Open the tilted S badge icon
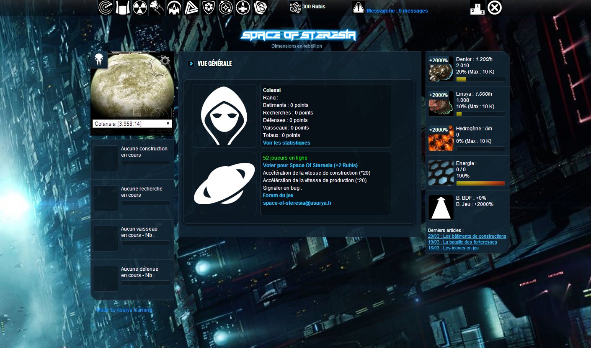Image resolution: width=591 pixels, height=348 pixels. pyautogui.click(x=260, y=8)
